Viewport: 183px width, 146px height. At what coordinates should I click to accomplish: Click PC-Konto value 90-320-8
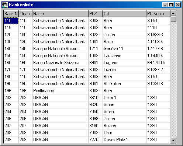click(158, 84)
